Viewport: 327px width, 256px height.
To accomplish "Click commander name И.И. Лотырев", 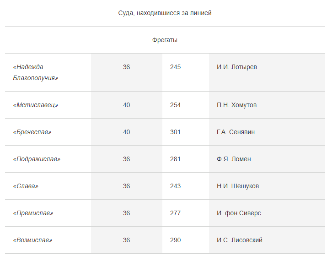I will 237,67.
